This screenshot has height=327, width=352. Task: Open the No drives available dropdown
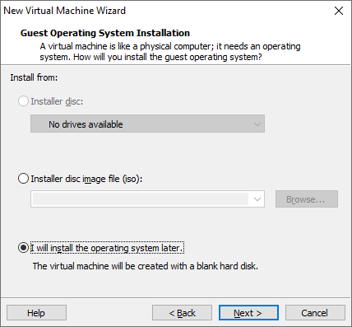tap(147, 124)
